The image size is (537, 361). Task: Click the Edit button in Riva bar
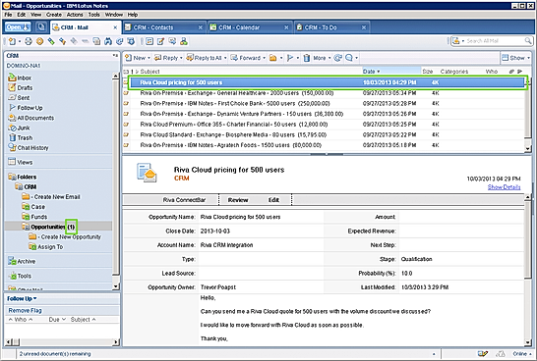tap(273, 200)
